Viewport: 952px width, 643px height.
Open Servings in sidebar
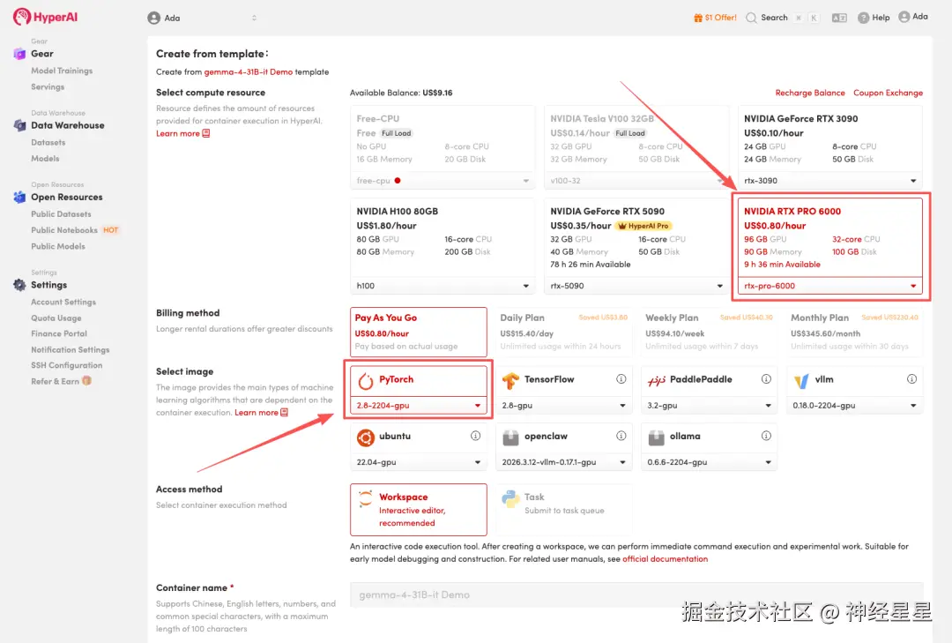[x=48, y=87]
